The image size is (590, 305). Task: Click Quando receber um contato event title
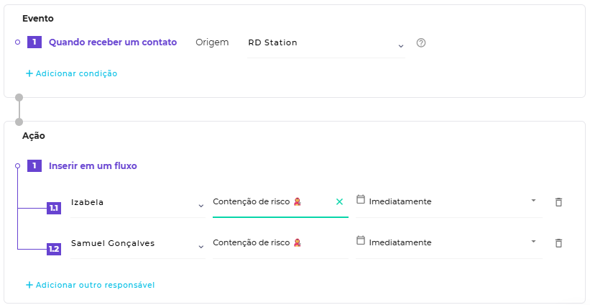[x=113, y=42]
